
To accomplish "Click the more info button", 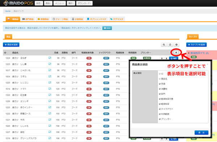I will point(107,28).
